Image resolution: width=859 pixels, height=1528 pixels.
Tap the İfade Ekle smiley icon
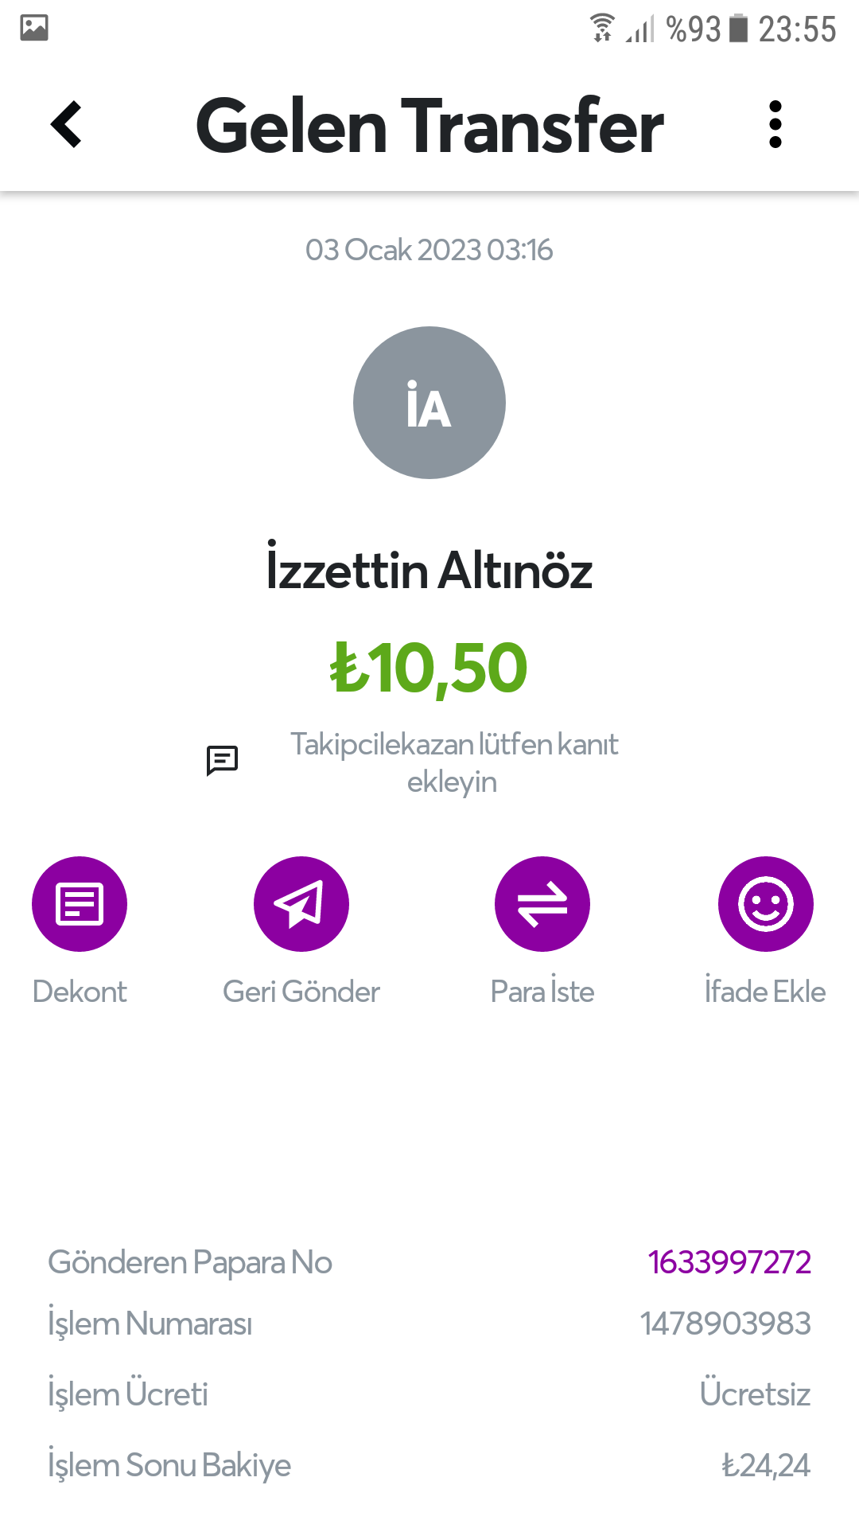pos(765,904)
